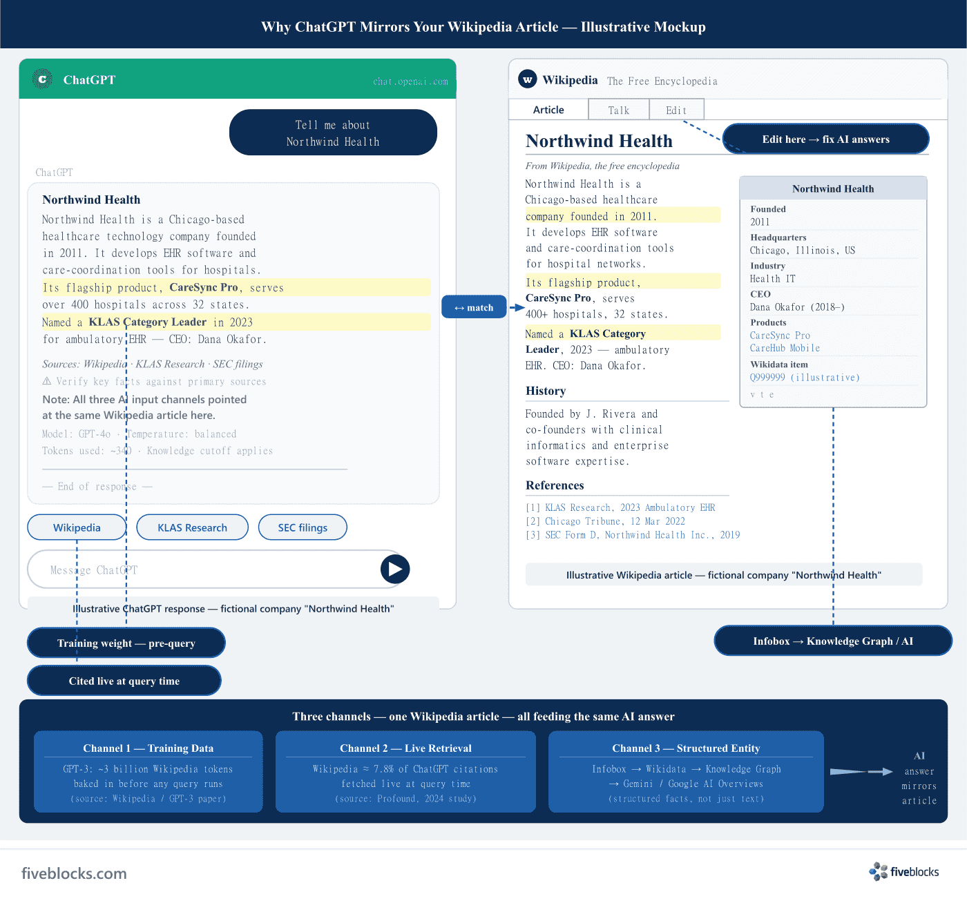Click the 'Channel 2 — Live Retrieval' card
The image size is (967, 903).
pyautogui.click(x=405, y=771)
